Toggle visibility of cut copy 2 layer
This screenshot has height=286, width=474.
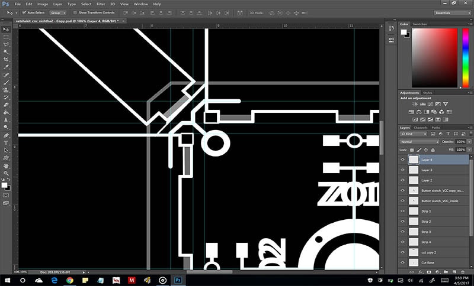402,252
